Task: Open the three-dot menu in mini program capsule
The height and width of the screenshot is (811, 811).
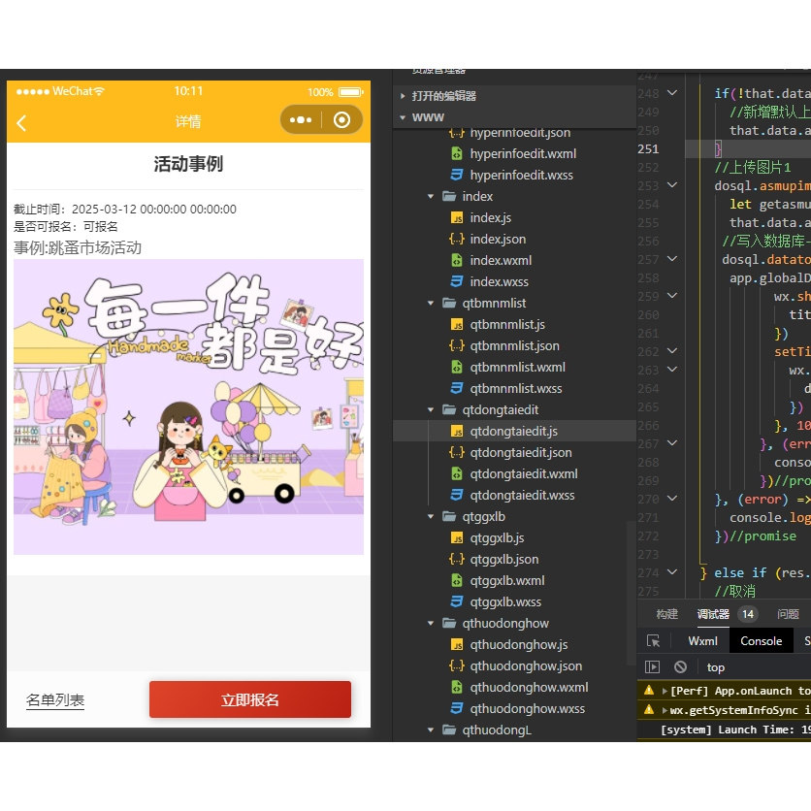Action: pos(301,120)
